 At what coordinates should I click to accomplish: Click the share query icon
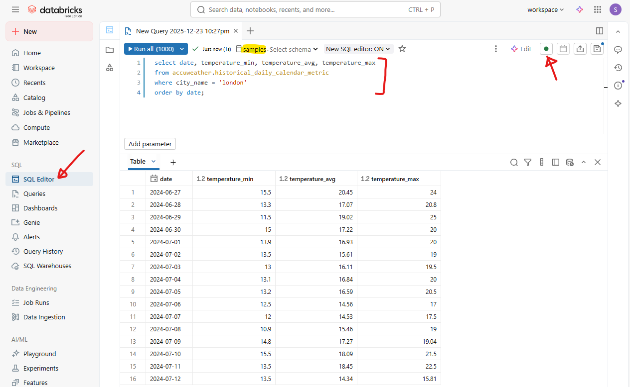coord(580,49)
